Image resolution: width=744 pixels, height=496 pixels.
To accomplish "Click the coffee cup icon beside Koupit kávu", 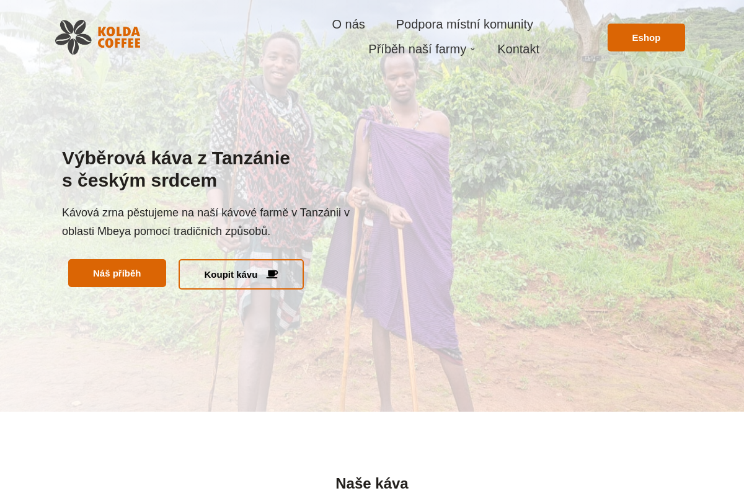I will tap(272, 274).
